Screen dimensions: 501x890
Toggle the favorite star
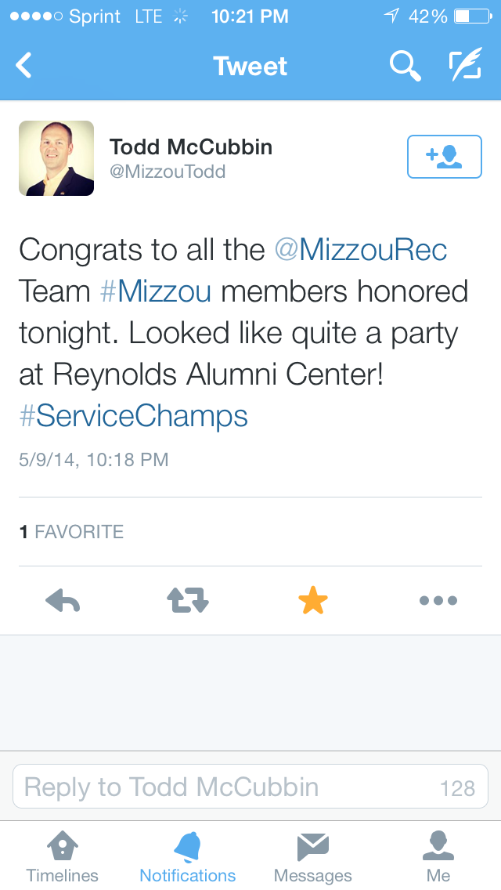coord(313,601)
